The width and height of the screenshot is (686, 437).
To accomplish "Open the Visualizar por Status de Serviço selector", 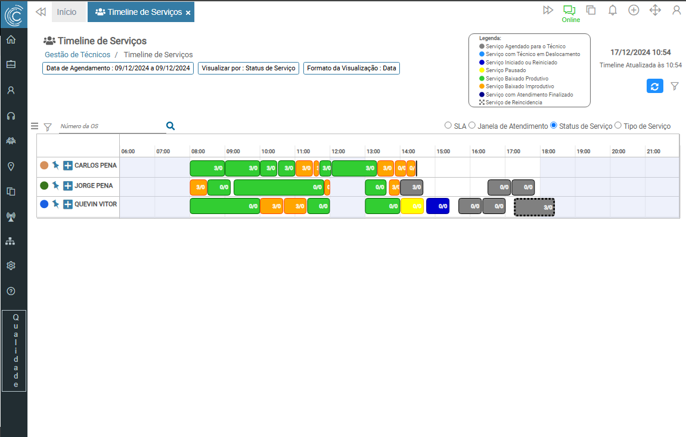I will pyautogui.click(x=249, y=68).
